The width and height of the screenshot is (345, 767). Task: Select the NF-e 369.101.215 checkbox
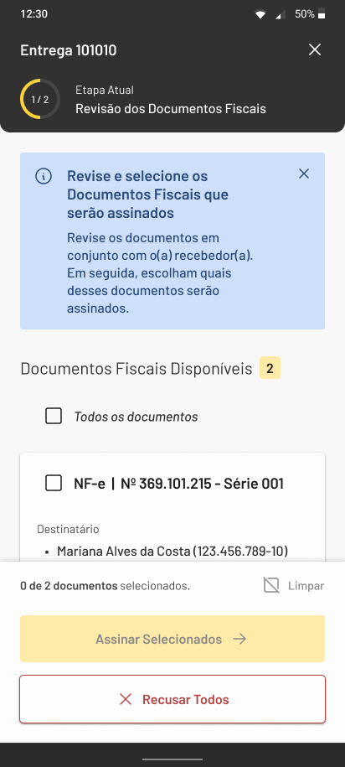[x=54, y=484]
